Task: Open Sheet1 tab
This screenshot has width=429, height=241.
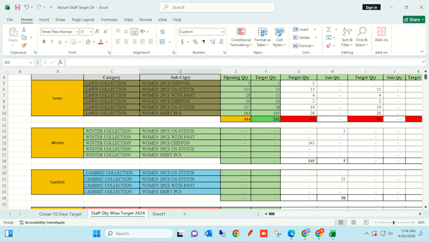Action: [x=159, y=214]
